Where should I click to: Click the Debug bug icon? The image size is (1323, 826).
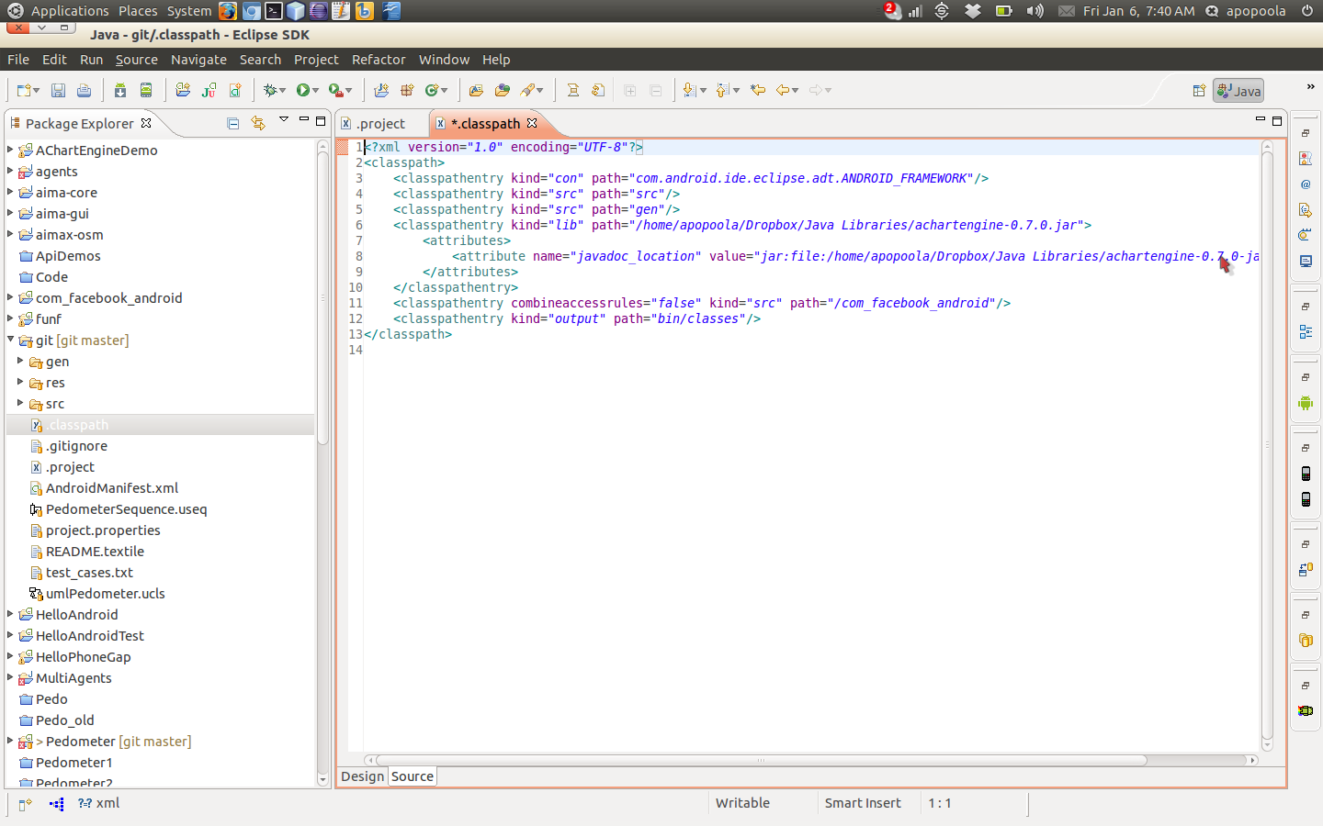(270, 90)
